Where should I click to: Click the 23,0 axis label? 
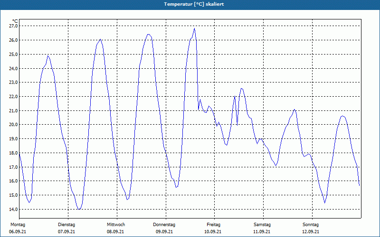pyautogui.click(x=14, y=82)
